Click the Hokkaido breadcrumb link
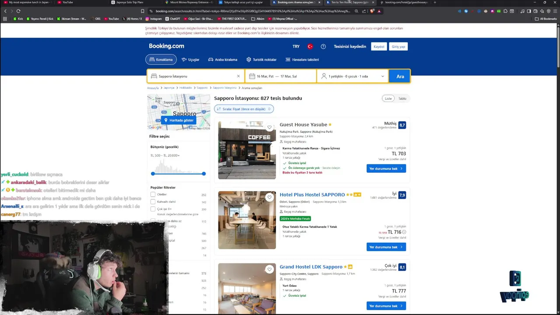This screenshot has height=315, width=560. click(185, 88)
